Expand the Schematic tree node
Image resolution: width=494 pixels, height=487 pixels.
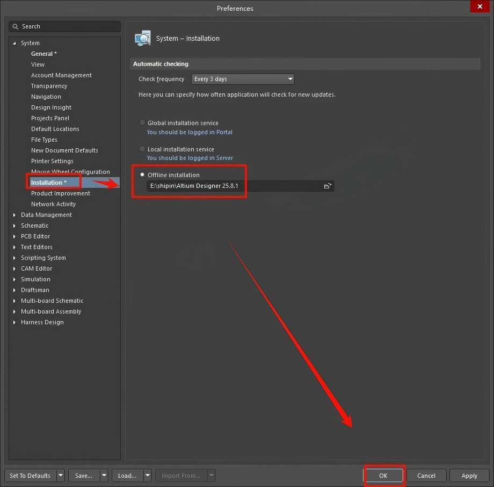(14, 226)
